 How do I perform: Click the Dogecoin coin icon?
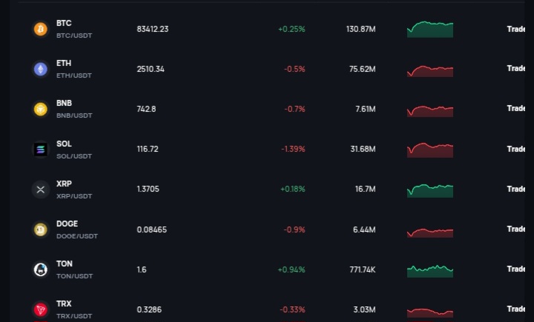pyautogui.click(x=41, y=229)
